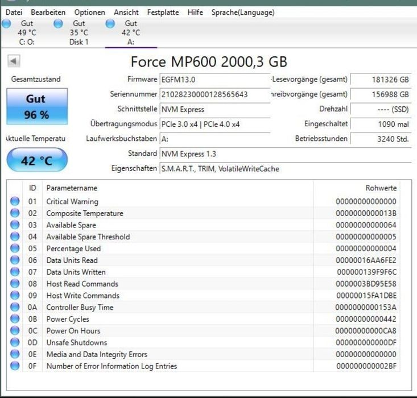Click the 42 °C temperature button
417x398 pixels.
[37, 160]
